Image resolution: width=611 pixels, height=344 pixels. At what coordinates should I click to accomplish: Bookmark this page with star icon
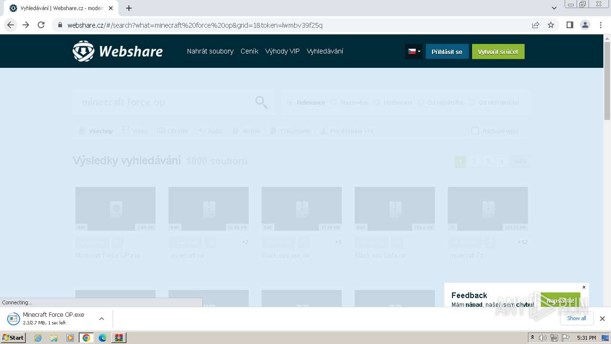(551, 25)
